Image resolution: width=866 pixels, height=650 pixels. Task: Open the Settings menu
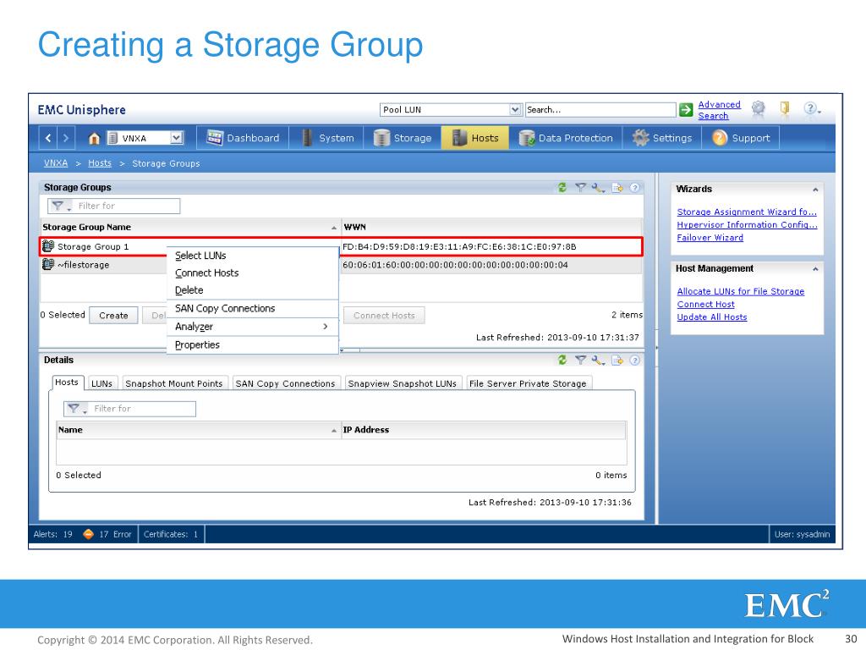(x=662, y=138)
